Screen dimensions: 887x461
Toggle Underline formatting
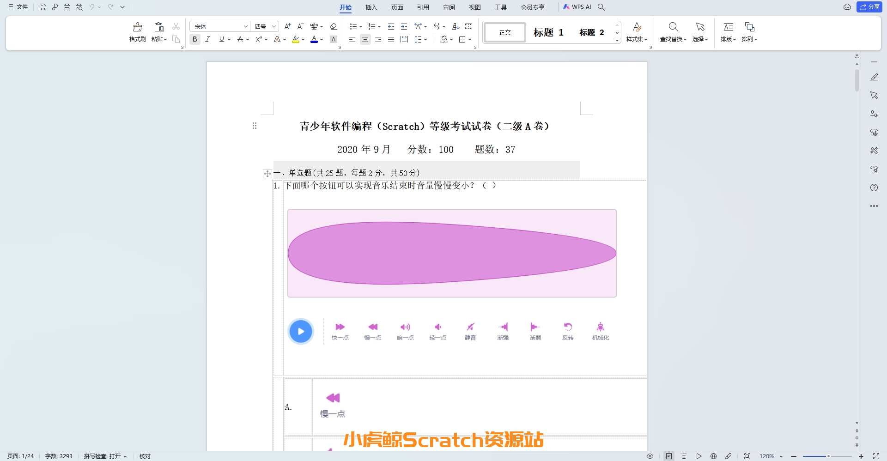(222, 39)
